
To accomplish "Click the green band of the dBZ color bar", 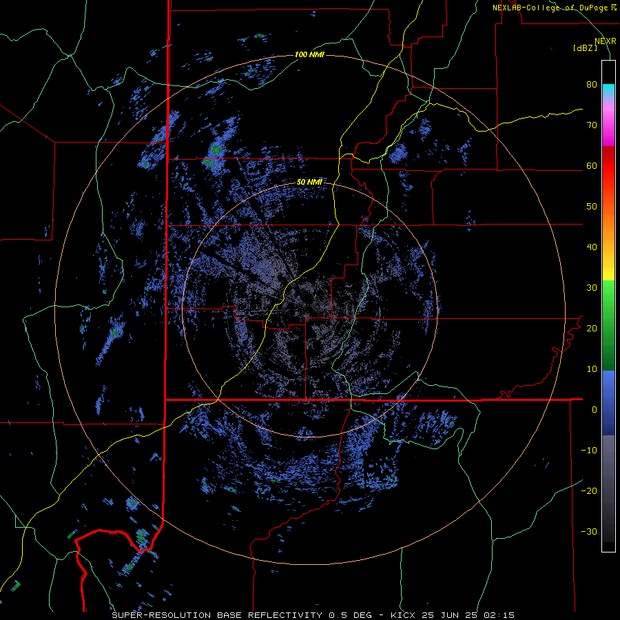I will tap(608, 325).
